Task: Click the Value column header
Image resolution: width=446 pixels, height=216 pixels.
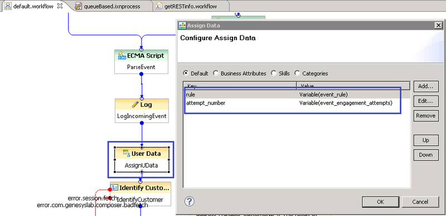Action: [x=353, y=85]
